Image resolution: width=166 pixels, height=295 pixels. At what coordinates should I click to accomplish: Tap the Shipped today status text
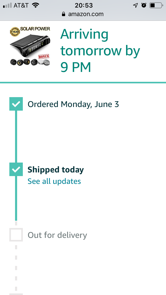pyautogui.click(x=56, y=170)
